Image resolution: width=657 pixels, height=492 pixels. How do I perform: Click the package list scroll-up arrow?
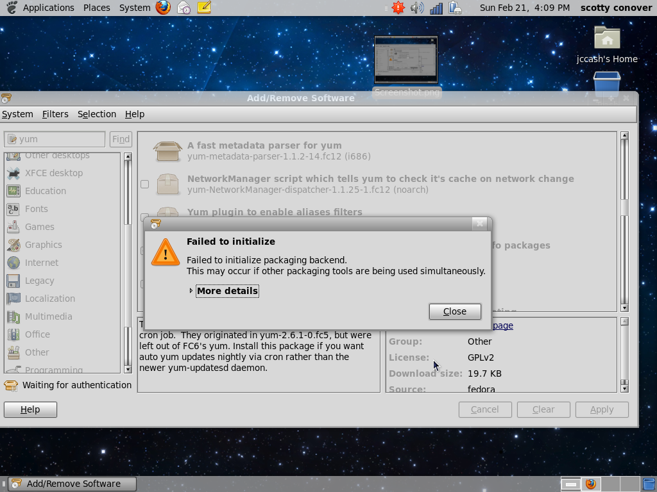point(624,136)
